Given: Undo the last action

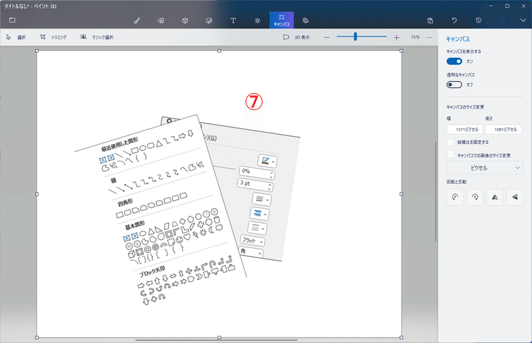Looking at the screenshot, I should (x=454, y=21).
